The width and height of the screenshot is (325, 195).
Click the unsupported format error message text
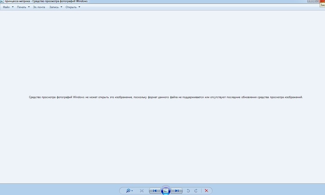point(165,97)
